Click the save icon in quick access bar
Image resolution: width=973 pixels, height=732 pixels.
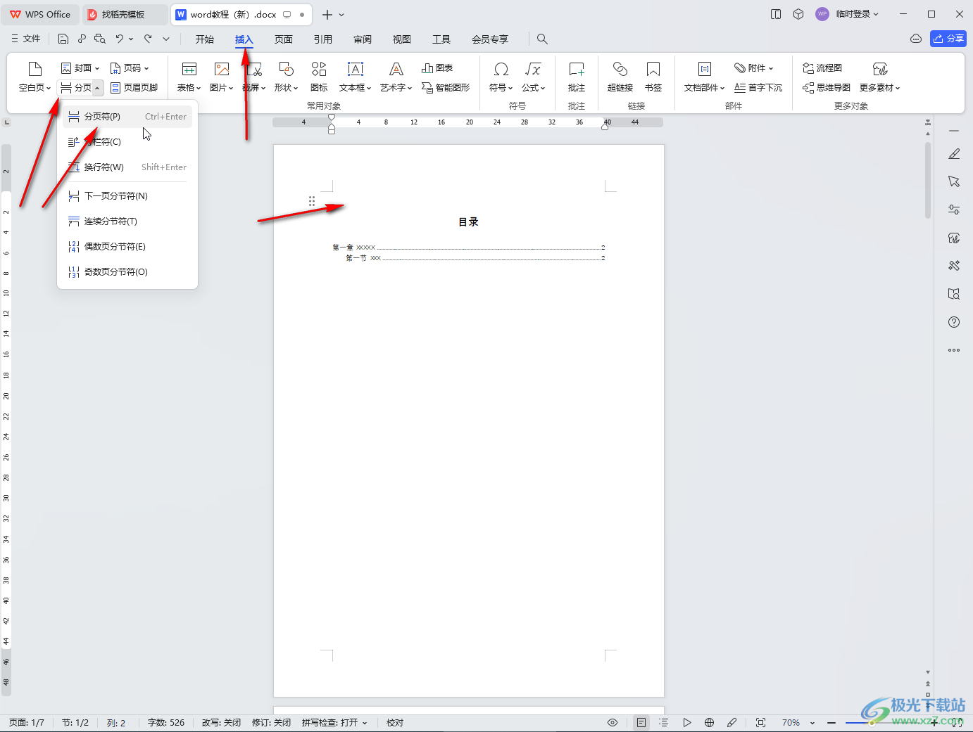(63, 39)
